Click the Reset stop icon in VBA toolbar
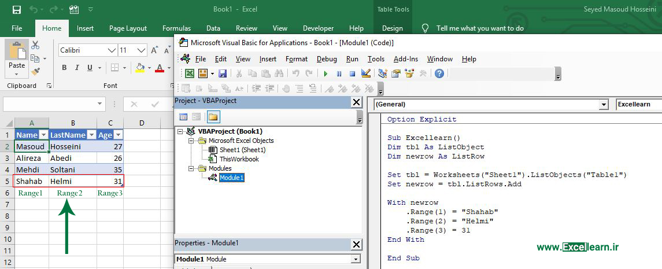662x269 pixels. click(x=353, y=73)
